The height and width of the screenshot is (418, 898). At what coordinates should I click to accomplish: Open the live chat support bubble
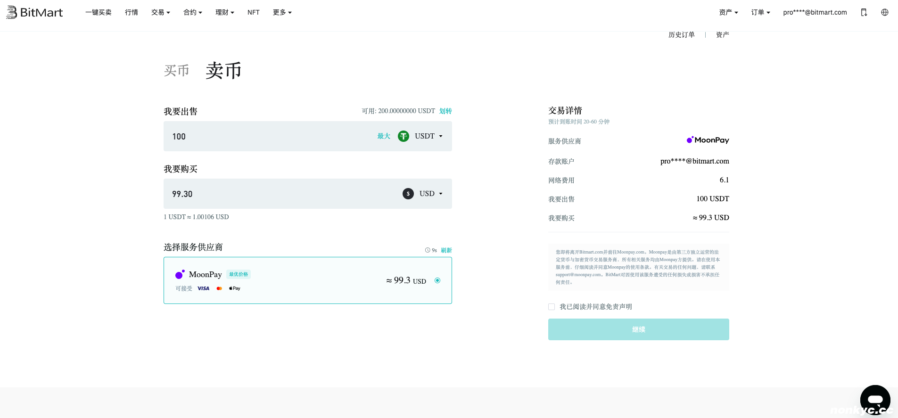(875, 400)
